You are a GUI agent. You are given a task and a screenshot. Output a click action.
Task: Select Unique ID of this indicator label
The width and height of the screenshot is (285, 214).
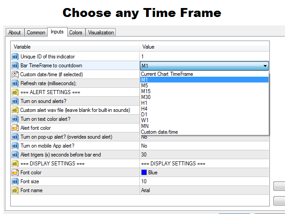click(x=48, y=57)
